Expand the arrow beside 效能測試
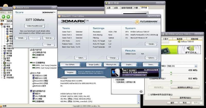Image resolution: width=206 pixels, height=108 pixels. [2, 78]
